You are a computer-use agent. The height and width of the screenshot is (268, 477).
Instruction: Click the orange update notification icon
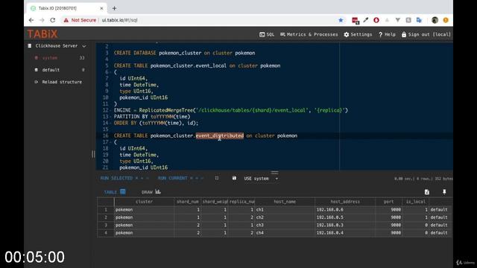(446, 20)
